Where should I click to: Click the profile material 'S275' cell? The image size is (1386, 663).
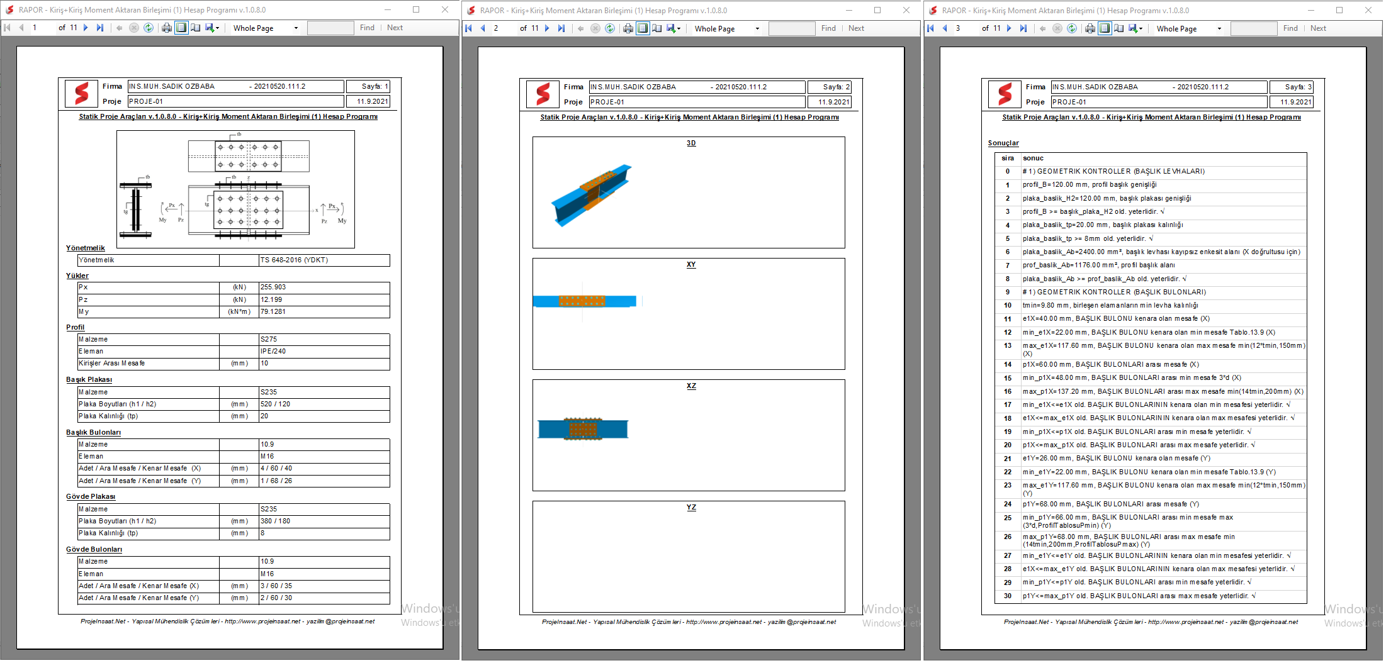(x=324, y=340)
